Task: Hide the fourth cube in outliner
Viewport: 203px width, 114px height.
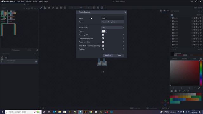Action: (201, 27)
